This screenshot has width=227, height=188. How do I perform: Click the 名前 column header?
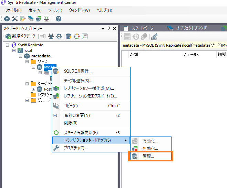(x=155, y=55)
